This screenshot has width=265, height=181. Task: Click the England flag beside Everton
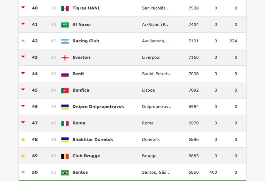(x=65, y=58)
